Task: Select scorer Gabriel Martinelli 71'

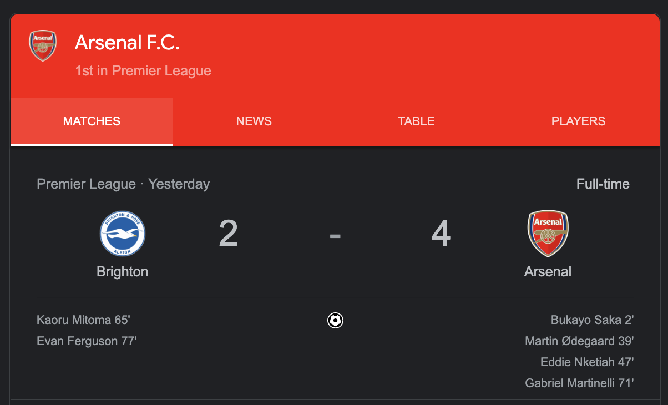Action: tap(580, 383)
